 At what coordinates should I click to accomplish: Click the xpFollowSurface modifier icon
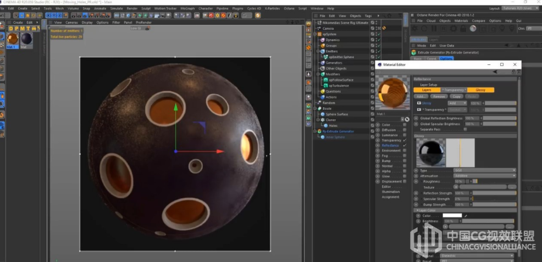[x=325, y=80]
